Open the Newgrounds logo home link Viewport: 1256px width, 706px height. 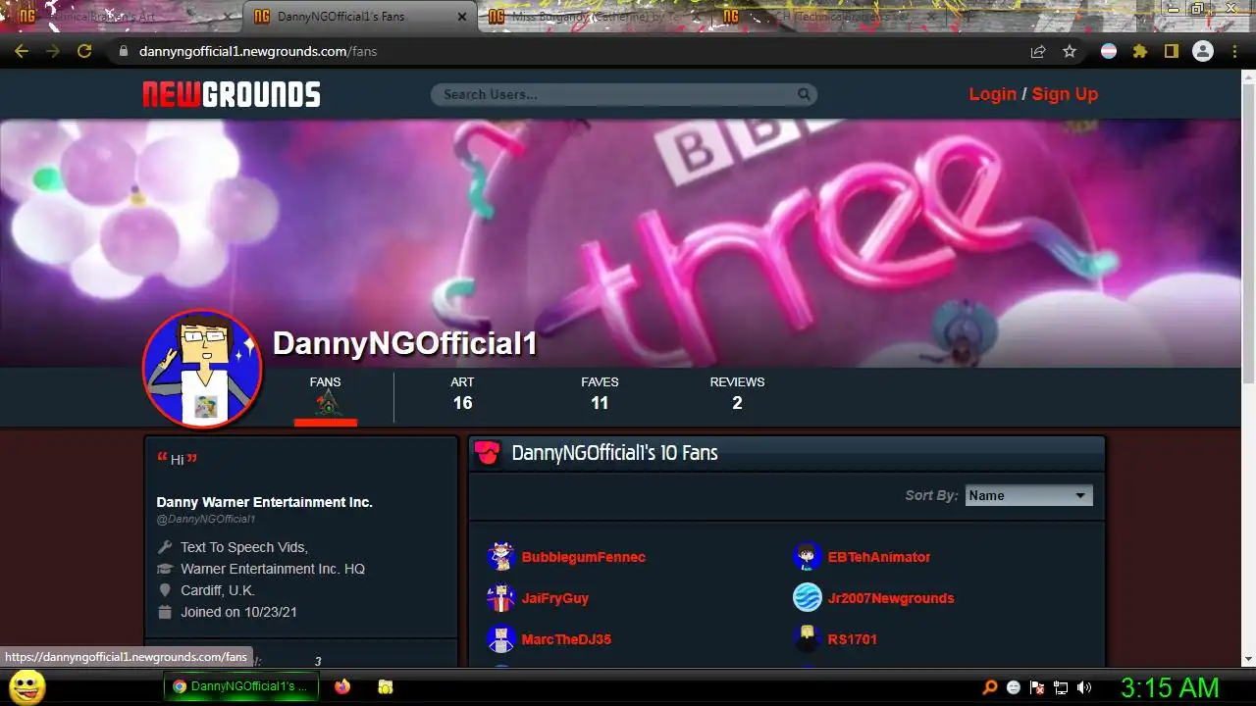(232, 94)
